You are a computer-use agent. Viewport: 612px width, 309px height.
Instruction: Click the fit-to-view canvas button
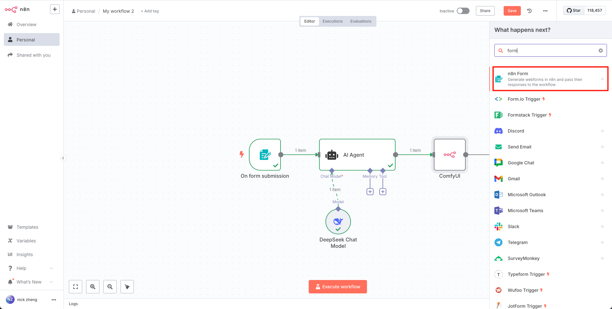[76, 287]
